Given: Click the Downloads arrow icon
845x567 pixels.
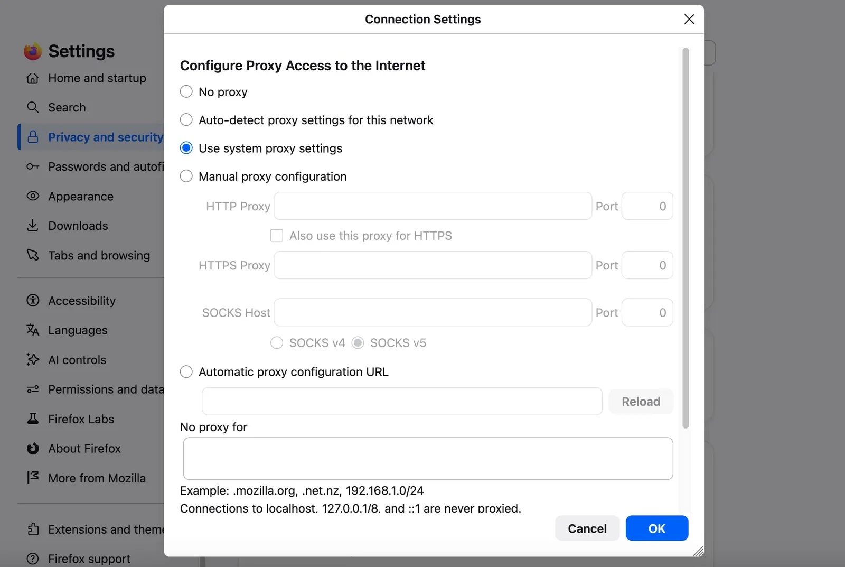Looking at the screenshot, I should coord(33,226).
